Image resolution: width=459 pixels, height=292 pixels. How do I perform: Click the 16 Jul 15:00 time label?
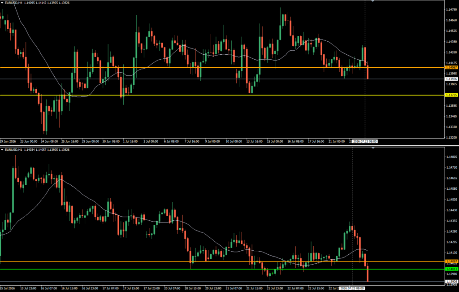point(70,288)
